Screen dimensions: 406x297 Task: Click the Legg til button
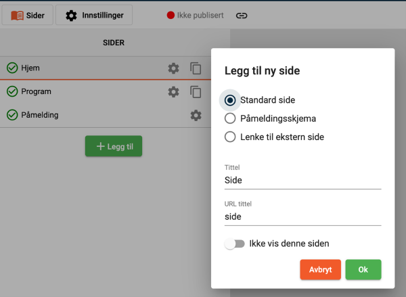click(113, 147)
